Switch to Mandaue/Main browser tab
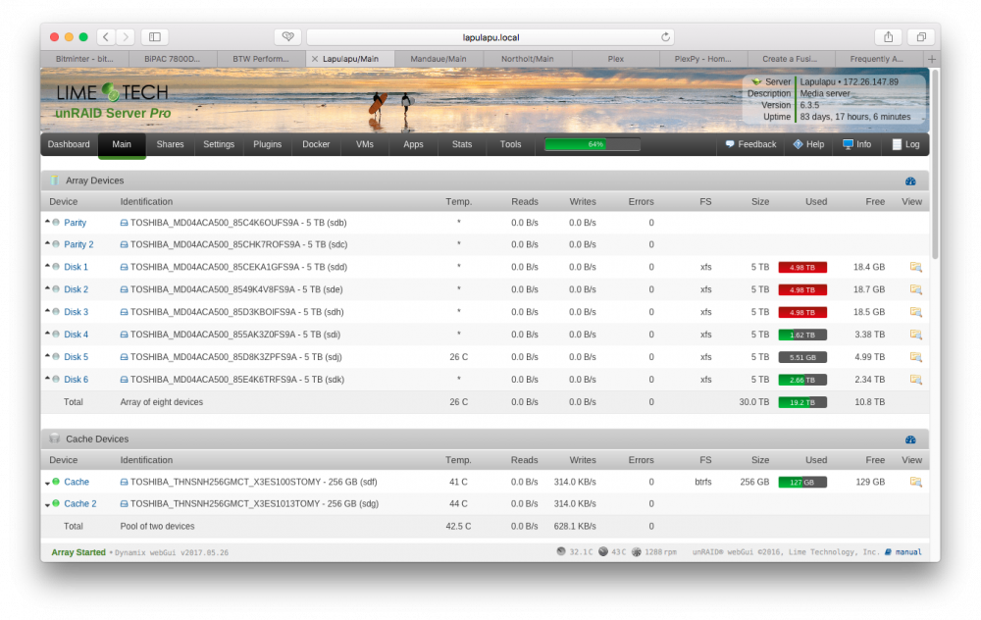981x620 pixels. [x=439, y=59]
